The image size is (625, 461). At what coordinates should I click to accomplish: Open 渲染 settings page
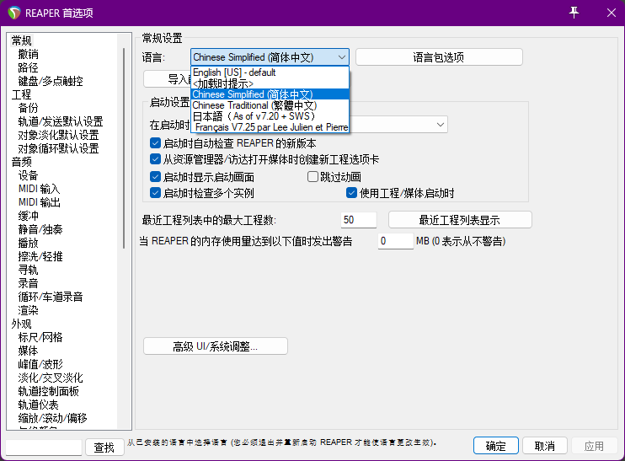[29, 310]
